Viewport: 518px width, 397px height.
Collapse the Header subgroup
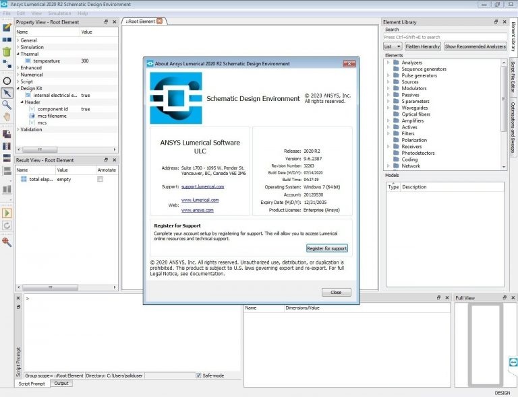click(22, 102)
